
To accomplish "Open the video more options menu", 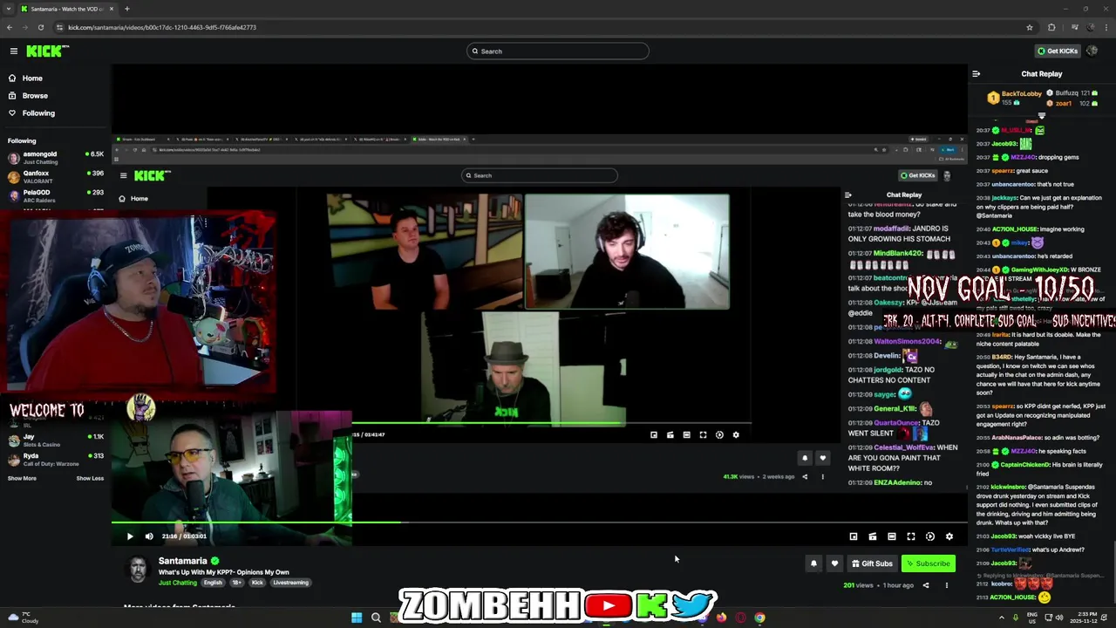I will pos(946,585).
